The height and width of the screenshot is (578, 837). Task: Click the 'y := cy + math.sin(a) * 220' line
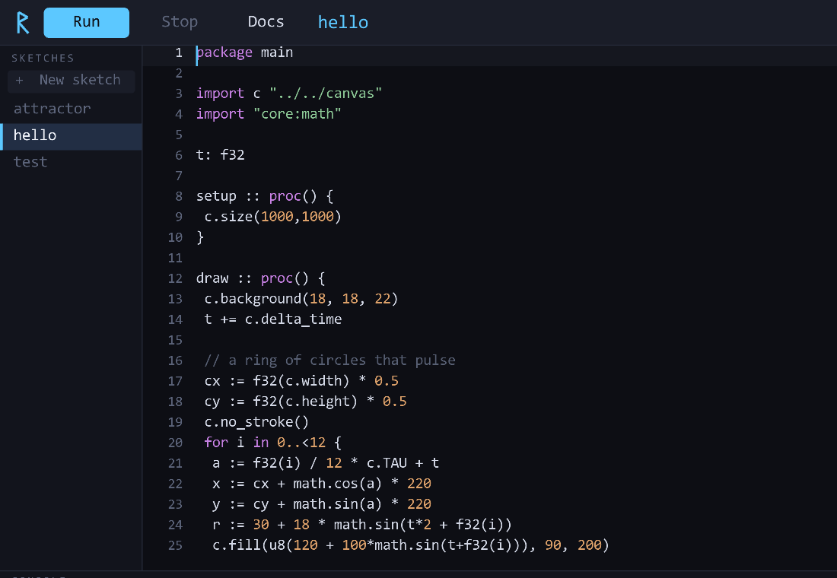coord(321,503)
